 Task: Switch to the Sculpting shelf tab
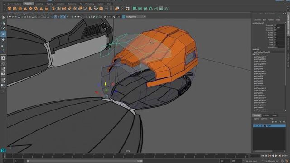39,4
